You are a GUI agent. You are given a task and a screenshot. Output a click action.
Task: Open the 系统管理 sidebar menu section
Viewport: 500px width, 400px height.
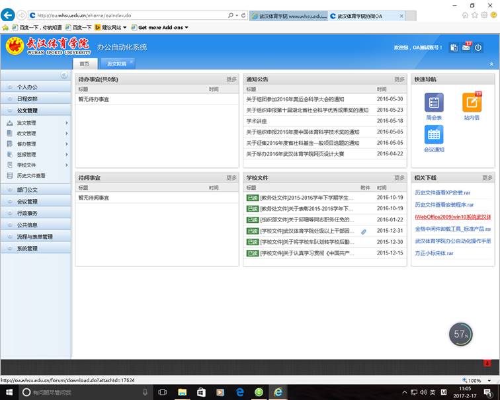point(27,249)
